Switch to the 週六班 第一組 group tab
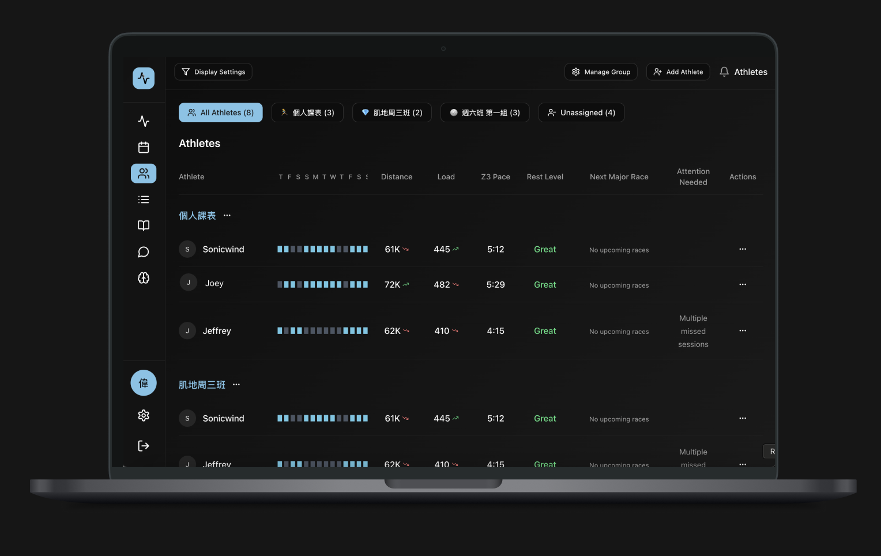The width and height of the screenshot is (881, 556). (484, 112)
